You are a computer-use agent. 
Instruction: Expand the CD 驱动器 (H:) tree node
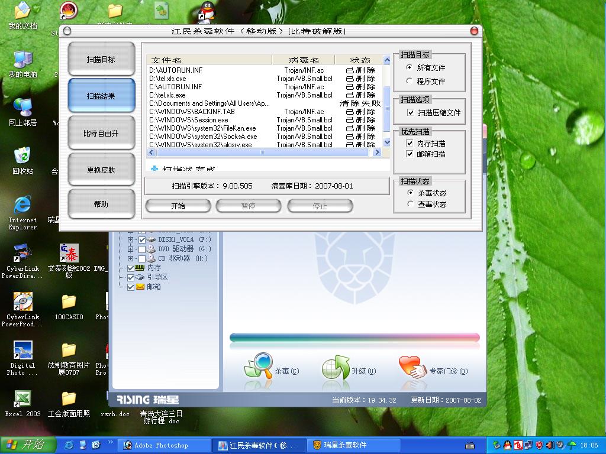coord(131,259)
